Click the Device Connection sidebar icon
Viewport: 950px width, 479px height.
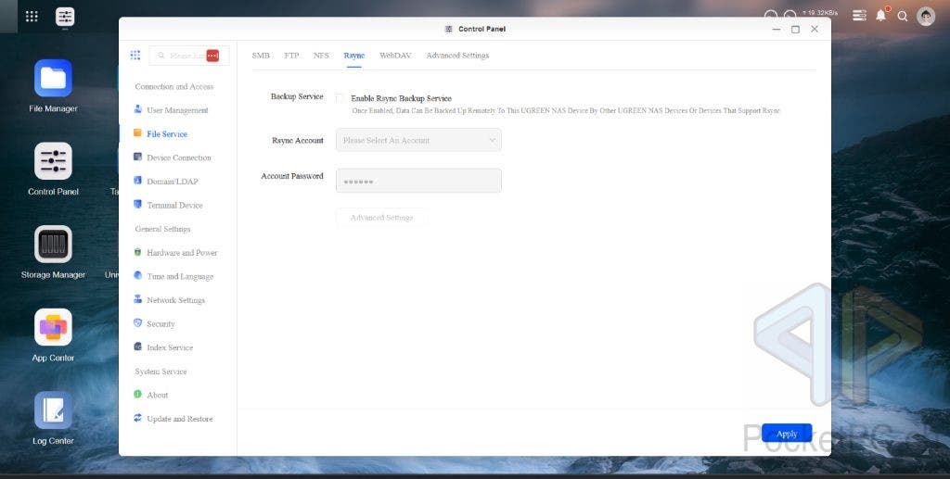coord(137,157)
